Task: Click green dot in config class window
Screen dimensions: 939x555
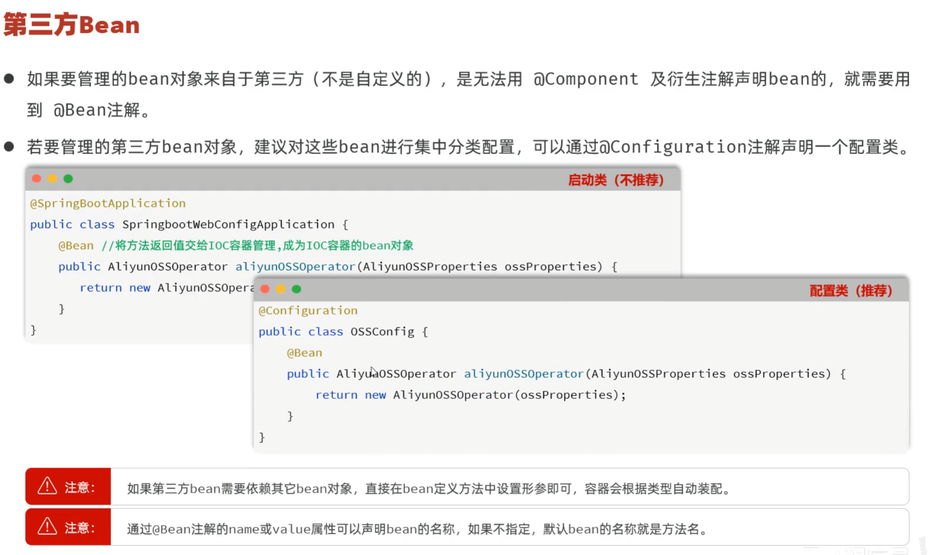Action: tap(296, 289)
